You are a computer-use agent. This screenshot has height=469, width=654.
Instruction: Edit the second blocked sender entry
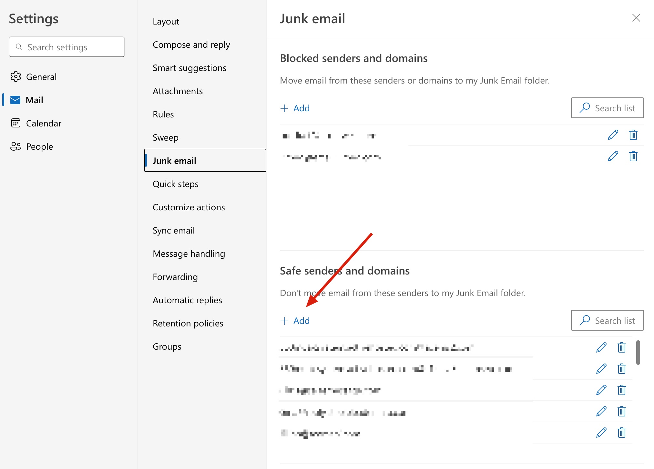pos(613,156)
